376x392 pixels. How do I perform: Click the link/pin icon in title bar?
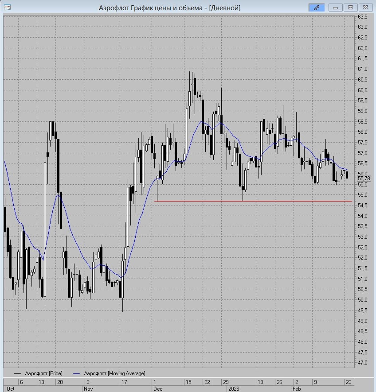[x=317, y=8]
